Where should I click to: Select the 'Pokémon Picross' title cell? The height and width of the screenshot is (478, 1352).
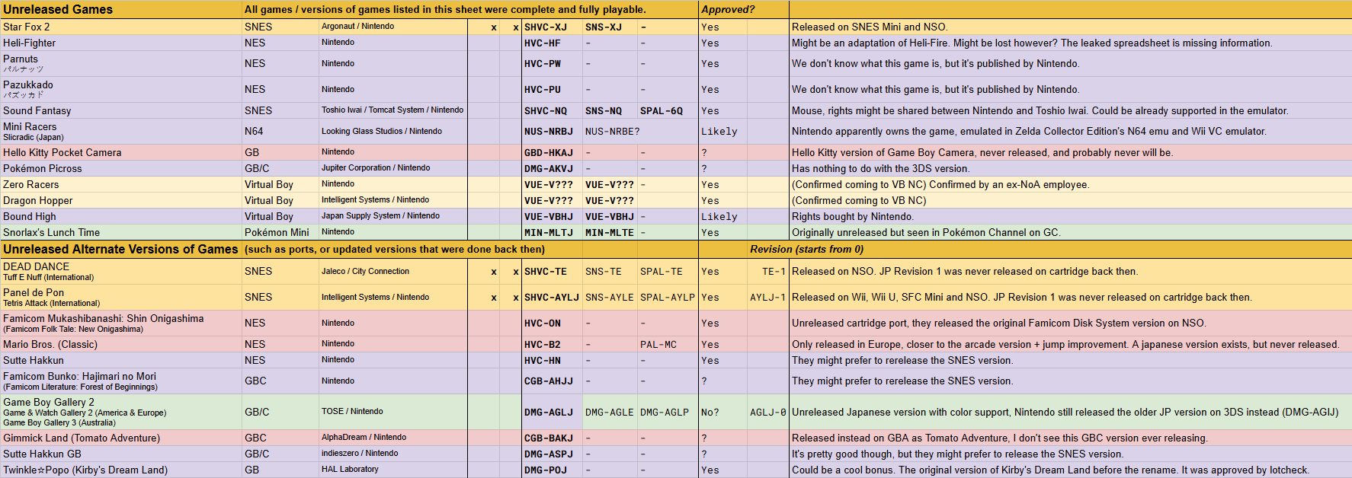pyautogui.click(x=121, y=168)
